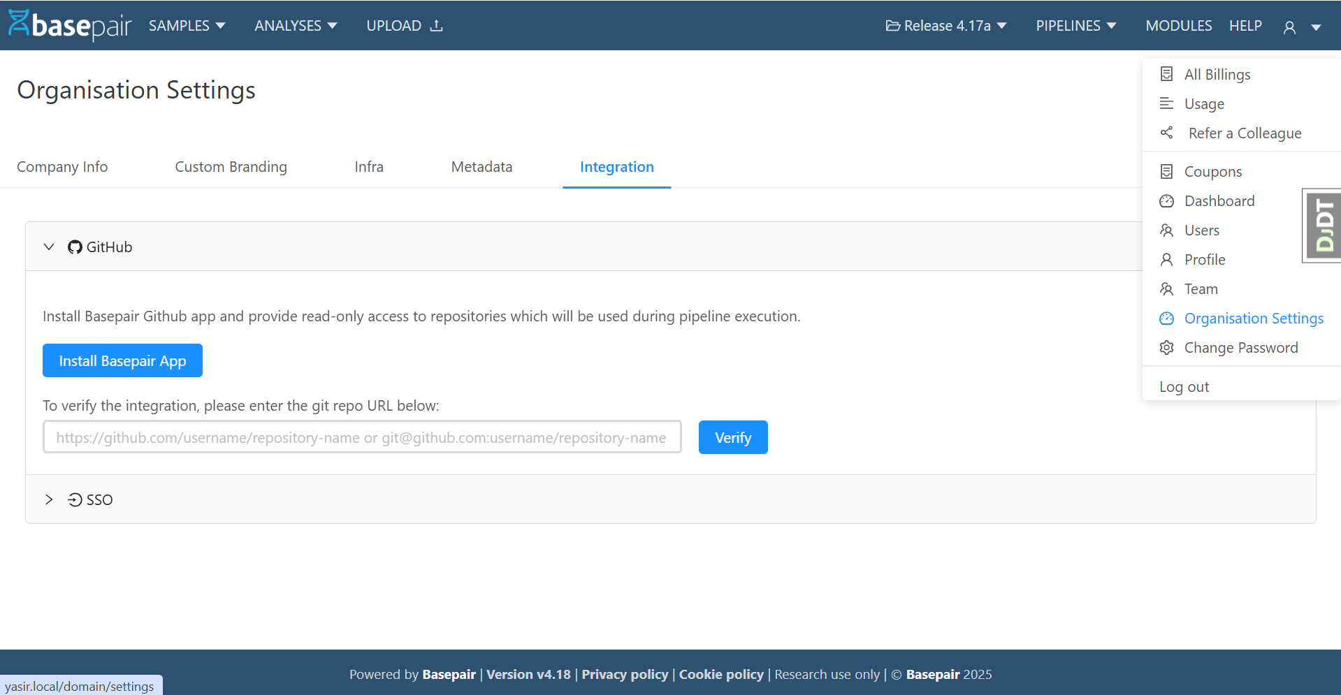The height and width of the screenshot is (695, 1341).
Task: Expand the SSO section
Action: [x=49, y=499]
